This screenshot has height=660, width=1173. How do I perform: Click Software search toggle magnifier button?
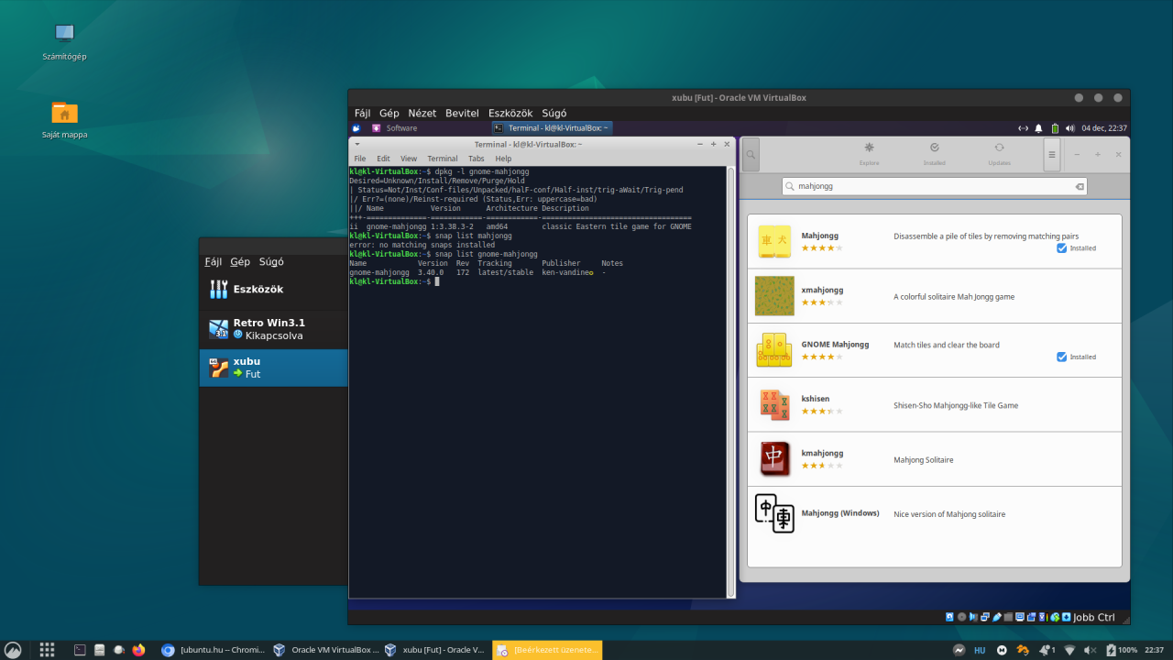point(751,155)
